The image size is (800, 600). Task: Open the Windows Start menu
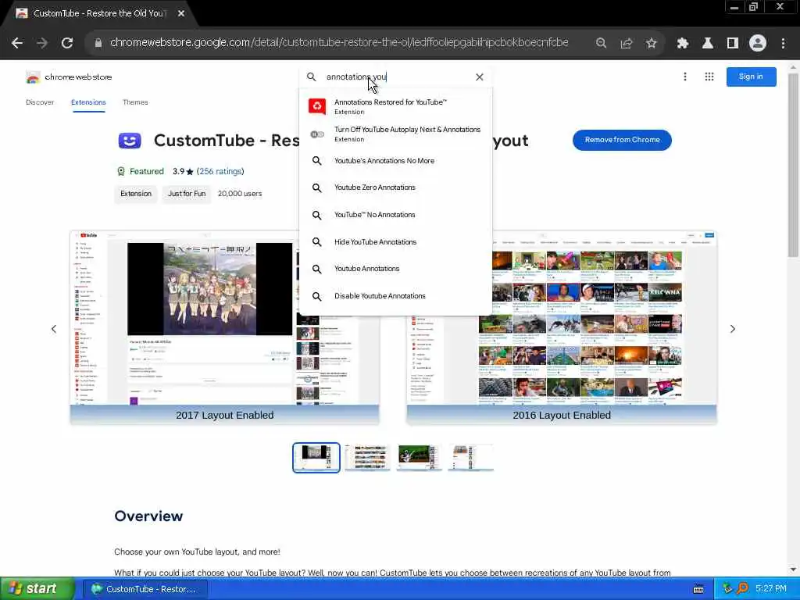click(37, 589)
